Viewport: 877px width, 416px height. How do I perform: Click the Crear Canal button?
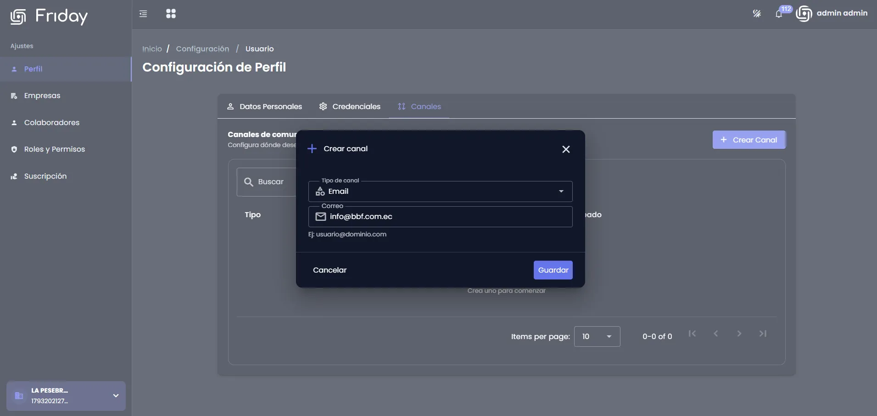pos(749,140)
